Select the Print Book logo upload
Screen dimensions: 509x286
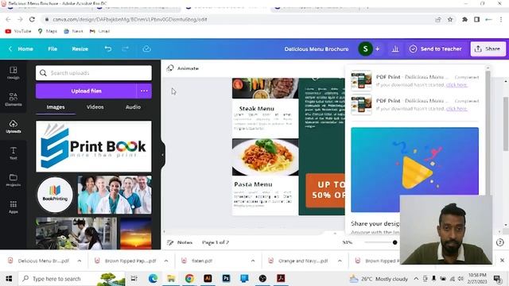tap(94, 146)
